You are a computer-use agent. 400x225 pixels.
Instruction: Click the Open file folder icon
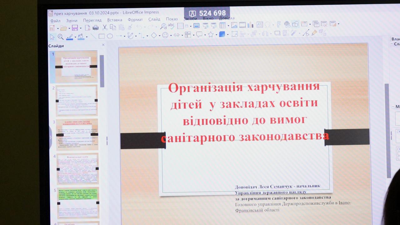pos(63,28)
